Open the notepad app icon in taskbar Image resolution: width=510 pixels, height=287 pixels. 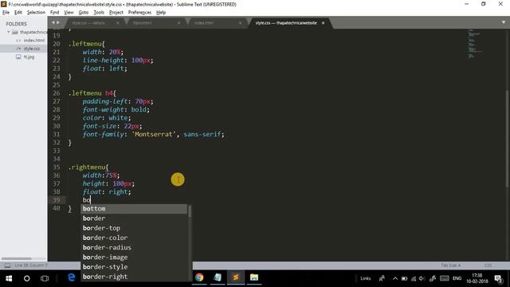pos(218,277)
